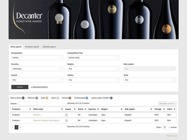Open the Region dropdown
The height and width of the screenshot is (140, 187).
[x=93, y=69]
